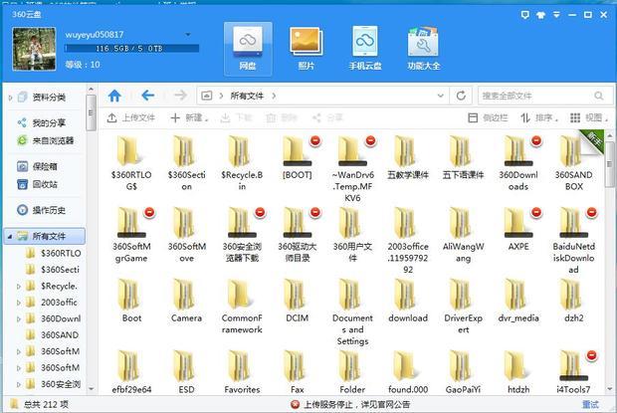Screen dimensions: 617x413
Task: Select 360SAND in the tree
Action: (x=53, y=335)
